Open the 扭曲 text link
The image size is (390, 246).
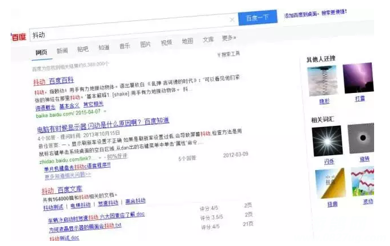(x=332, y=204)
